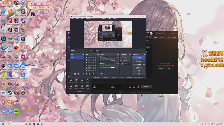Open Settings button in Controls panel
Viewport: 224px width, 126px height.
coord(139,71)
